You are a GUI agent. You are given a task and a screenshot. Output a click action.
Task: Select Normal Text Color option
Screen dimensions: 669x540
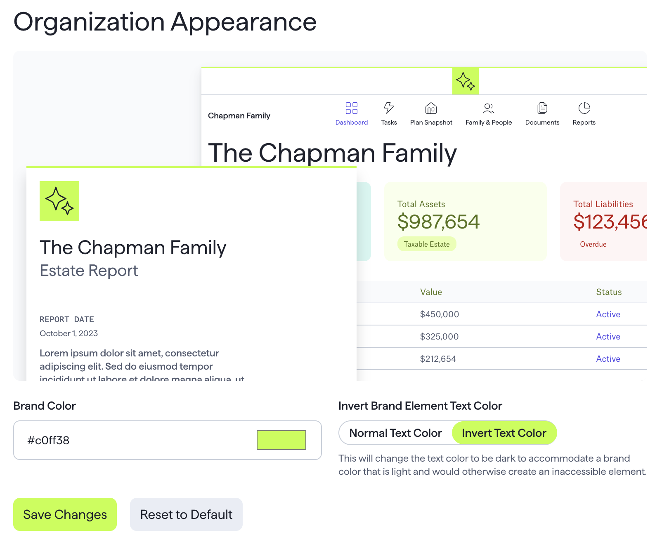[x=395, y=433]
